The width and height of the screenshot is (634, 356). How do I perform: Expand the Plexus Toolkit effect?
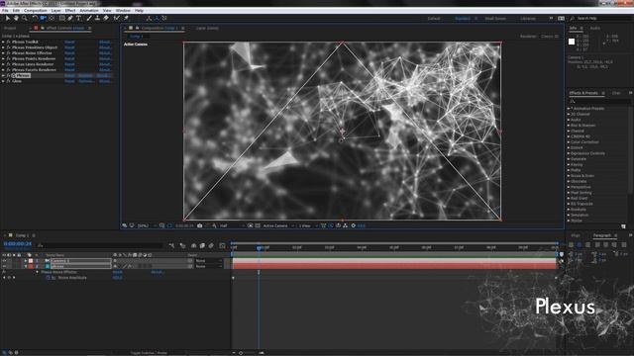pos(3,42)
